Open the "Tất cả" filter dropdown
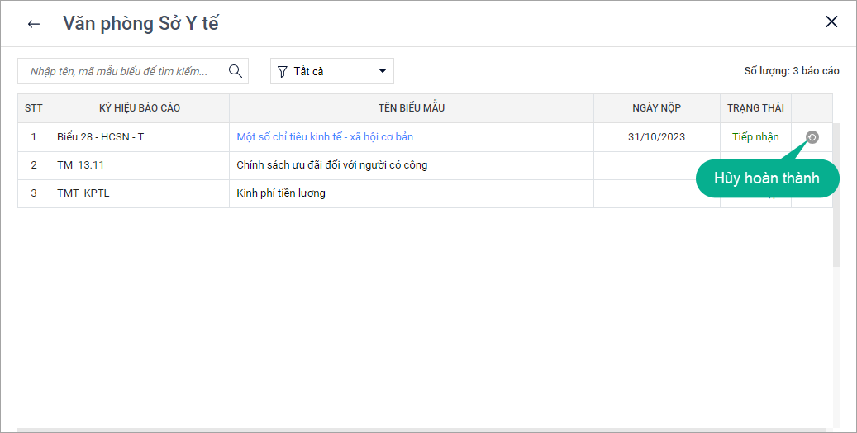Screen dimensions: 857x433 pyautogui.click(x=331, y=72)
